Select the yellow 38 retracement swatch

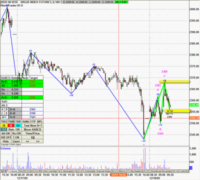click(x=4, y=125)
